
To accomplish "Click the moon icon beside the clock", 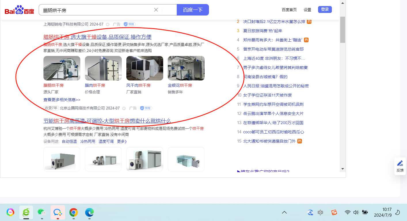I will pyautogui.click(x=398, y=212).
